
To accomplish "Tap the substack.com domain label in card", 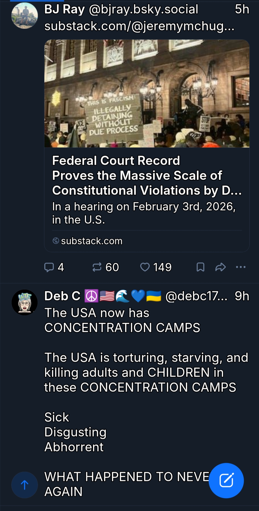I will click(92, 241).
